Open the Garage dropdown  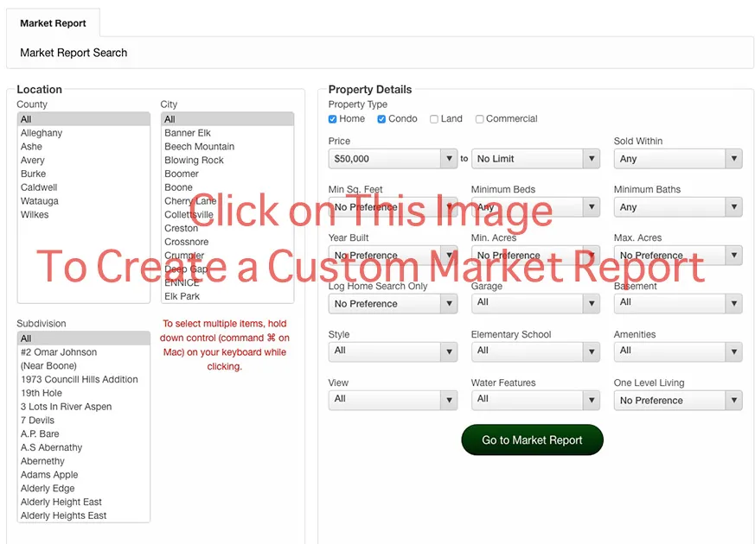tap(535, 304)
